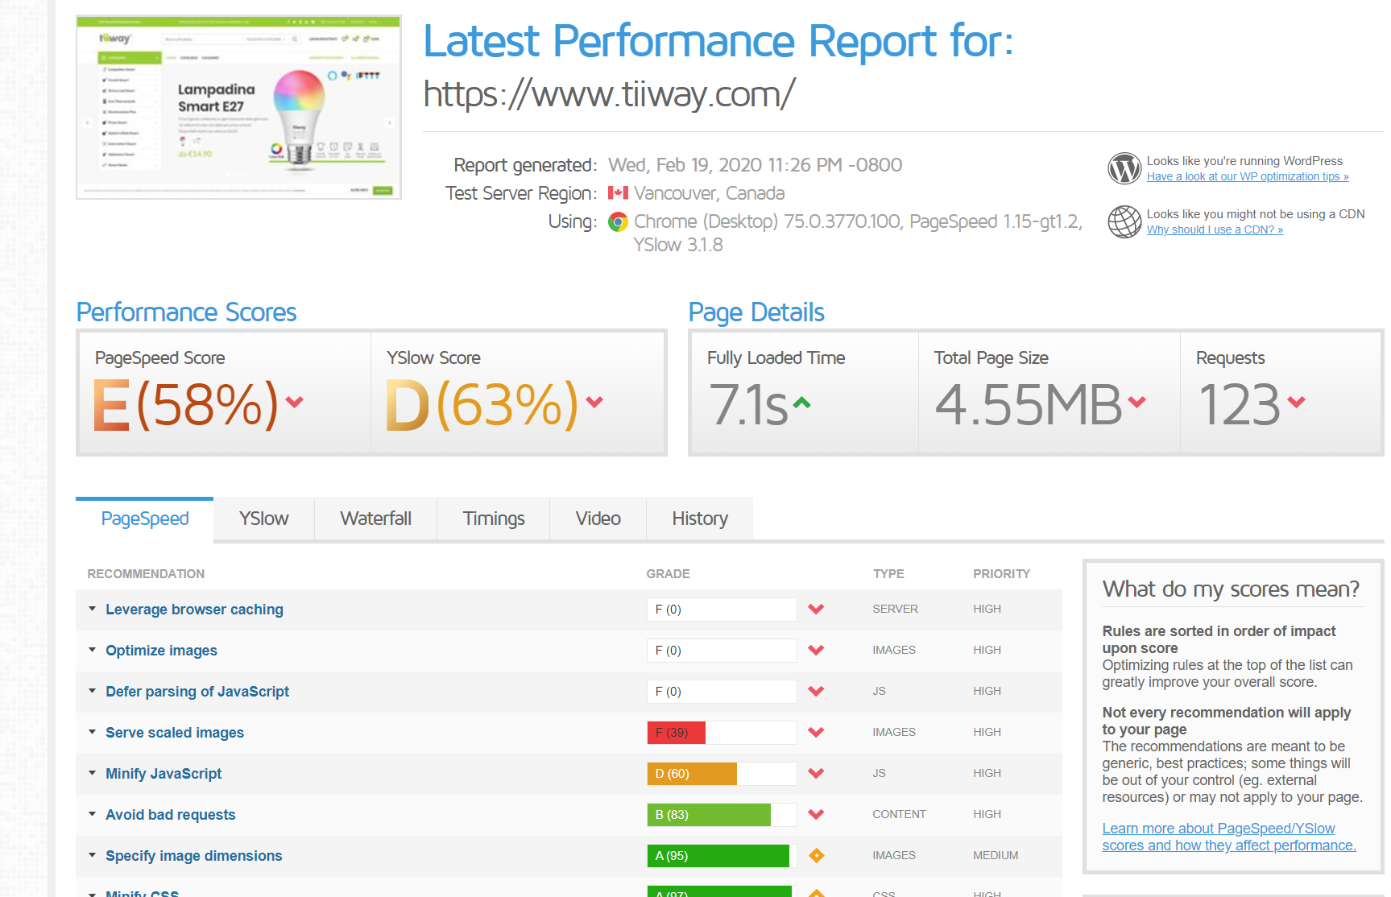Viewport: 1391px width, 897px height.
Task: Click the A (95) grade bar
Action: tap(722, 856)
